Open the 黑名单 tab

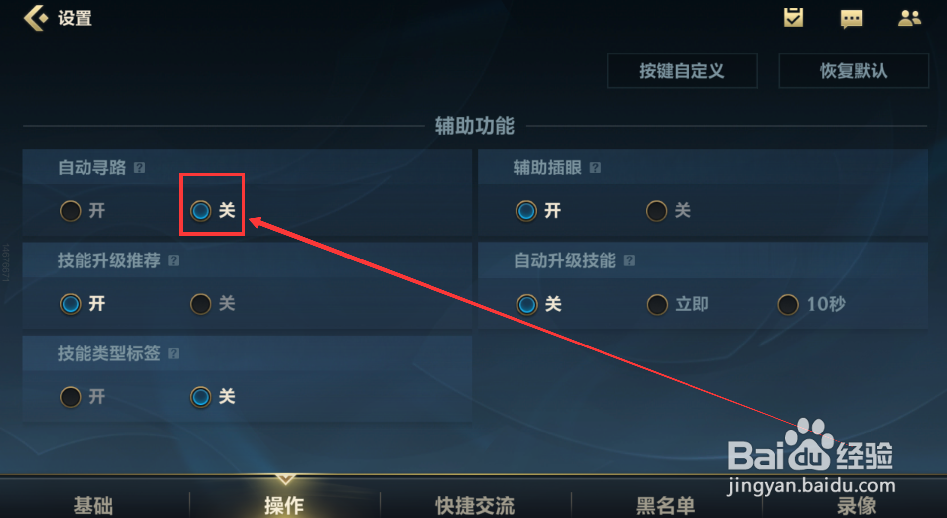(666, 505)
